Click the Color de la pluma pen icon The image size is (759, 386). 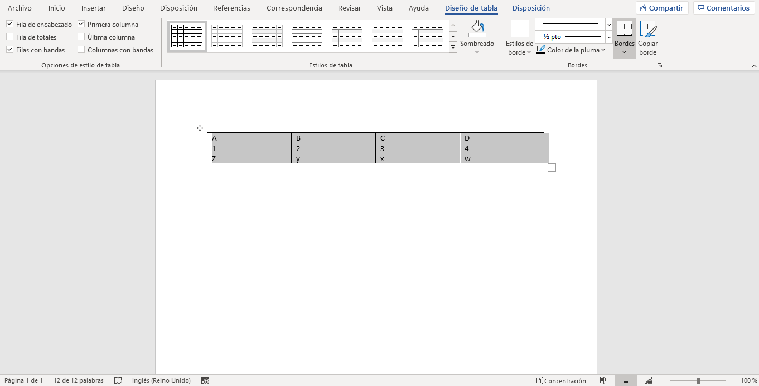541,50
